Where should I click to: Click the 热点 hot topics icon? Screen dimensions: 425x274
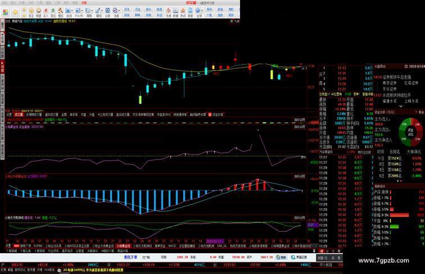(183, 12)
